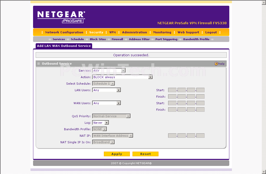The width and height of the screenshot is (266, 174).
Task: Open the NAT IP dropdown
Action: (x=112, y=136)
